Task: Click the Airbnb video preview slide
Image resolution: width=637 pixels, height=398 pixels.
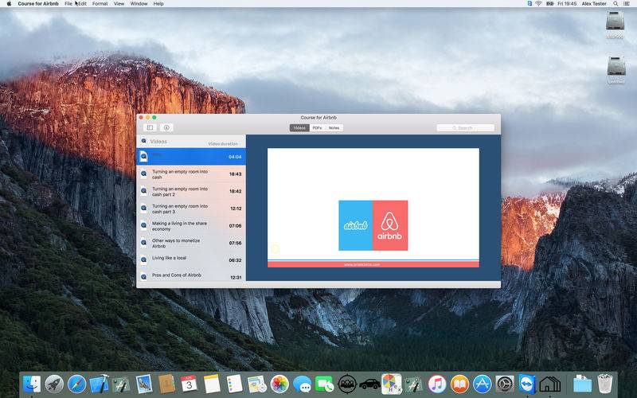Action: 373,208
